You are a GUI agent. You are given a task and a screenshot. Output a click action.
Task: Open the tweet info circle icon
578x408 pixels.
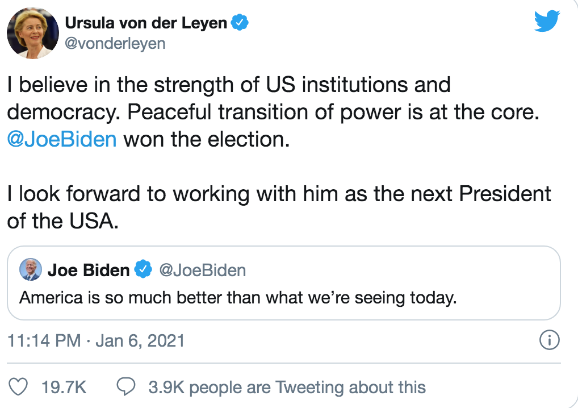tap(549, 340)
